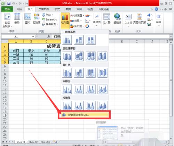Open the 文件 File tab
Screen dimensions: 174x146
[7, 9]
